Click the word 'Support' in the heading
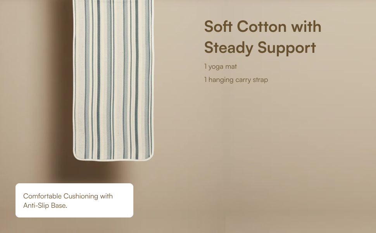Viewport: 376px width, 233px height. click(x=287, y=48)
